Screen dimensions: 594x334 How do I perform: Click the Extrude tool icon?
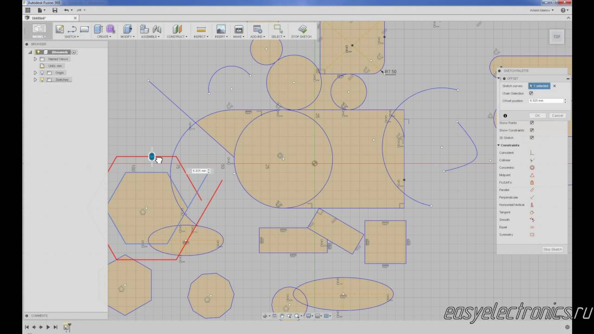(98, 29)
